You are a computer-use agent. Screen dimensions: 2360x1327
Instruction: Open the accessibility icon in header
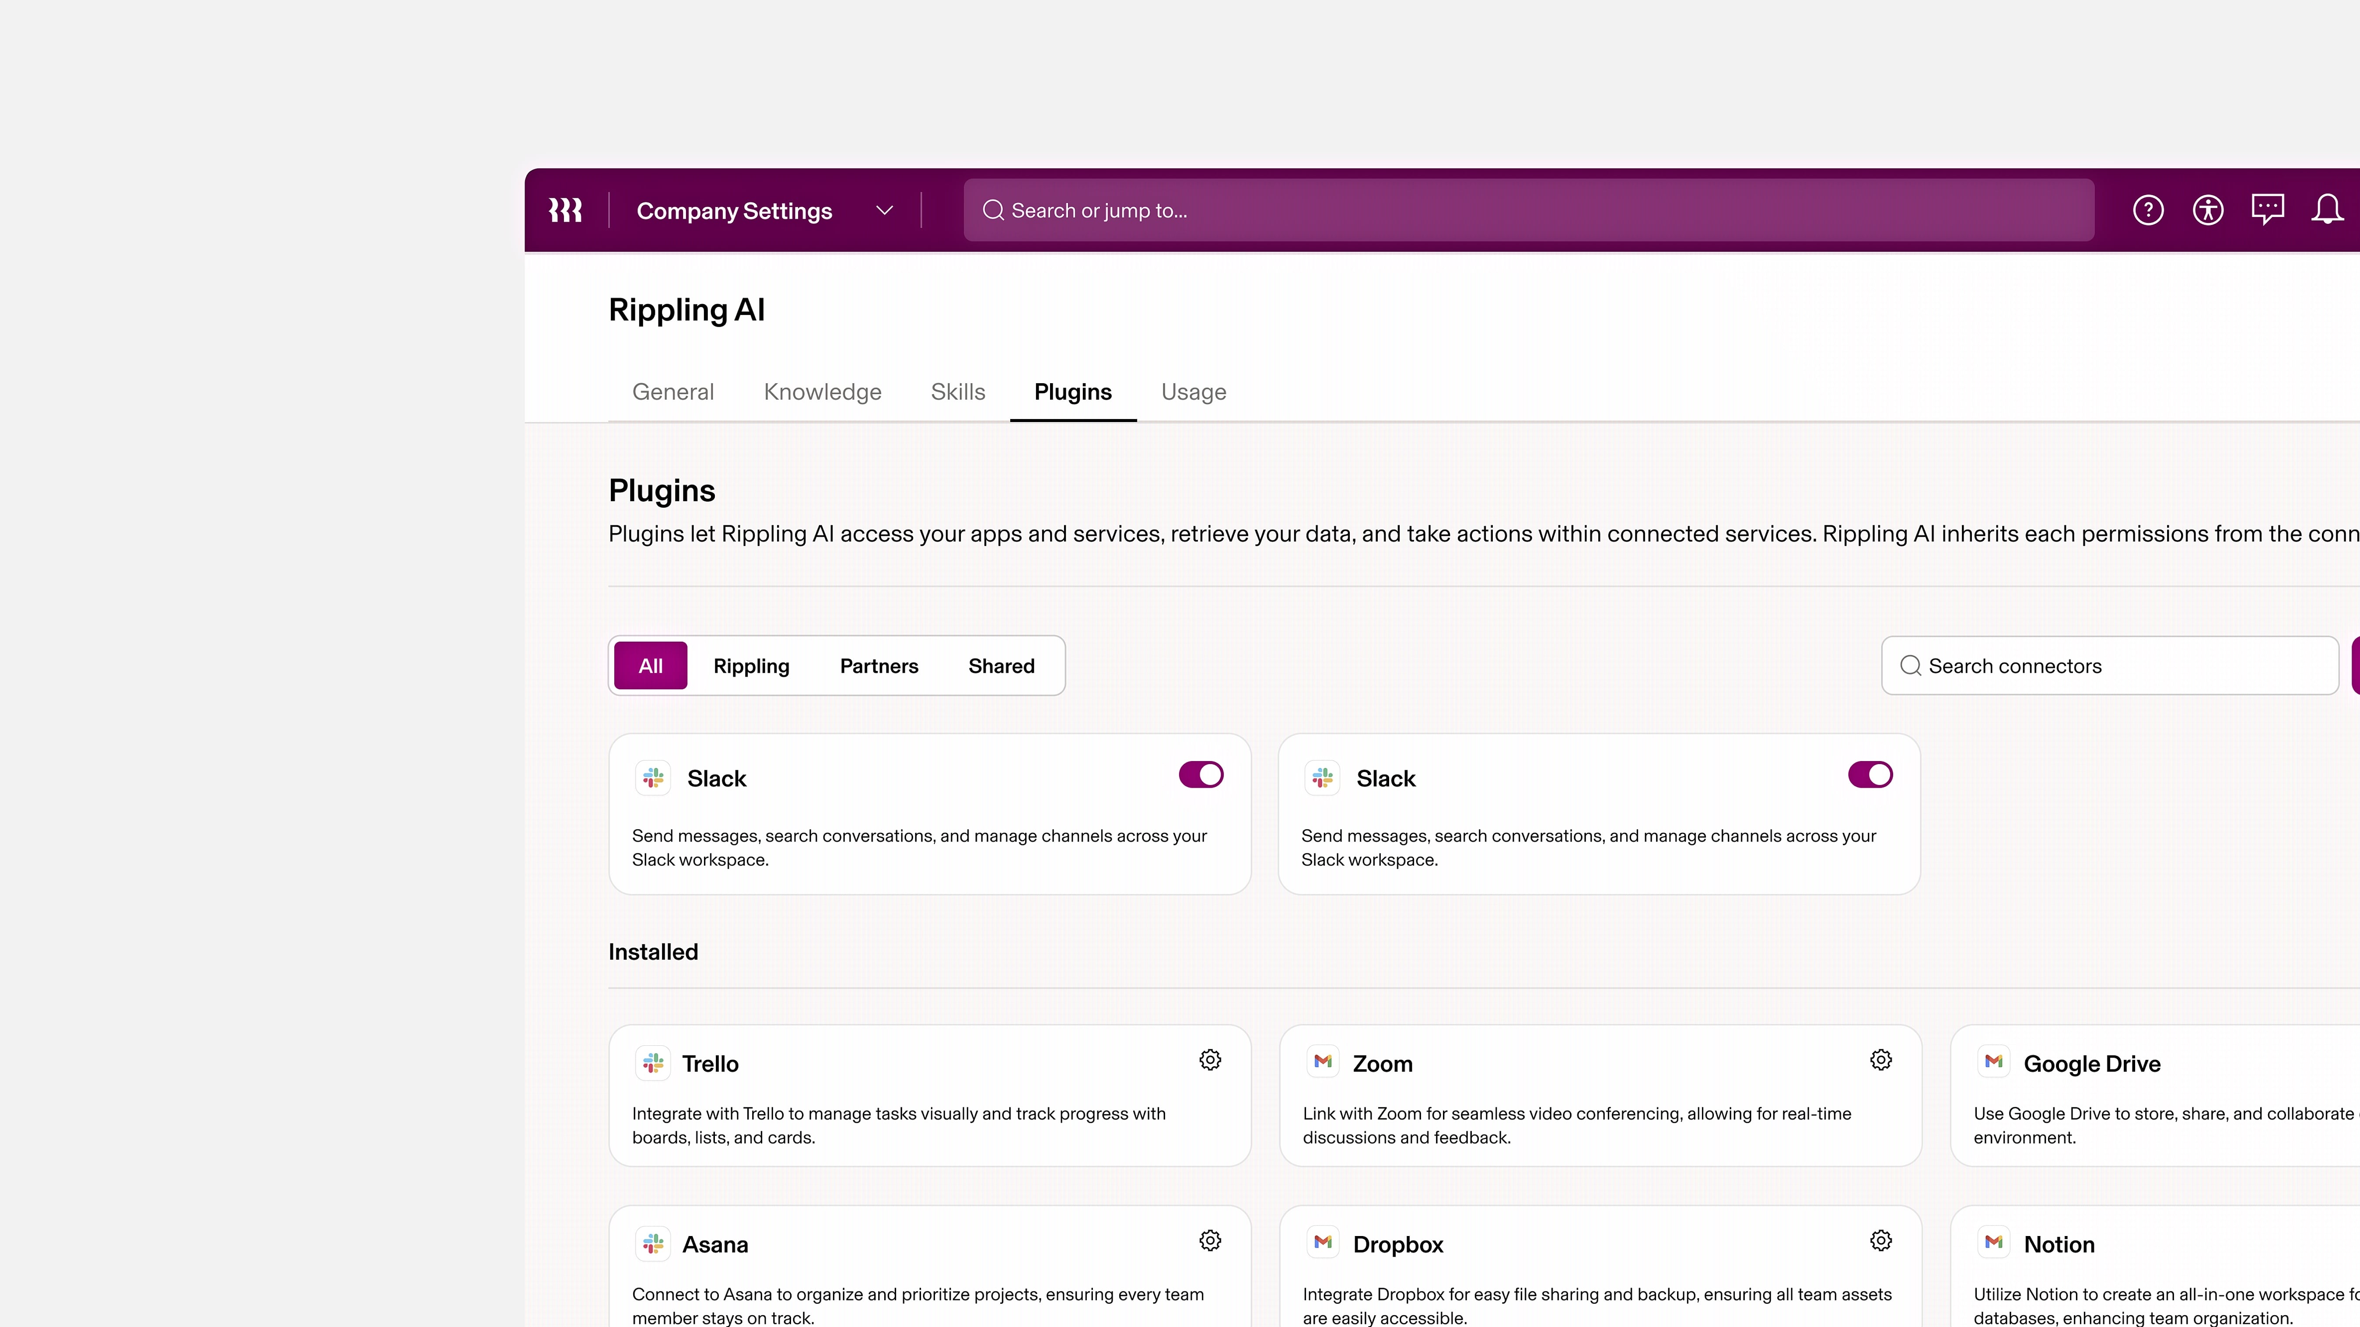coord(2208,211)
